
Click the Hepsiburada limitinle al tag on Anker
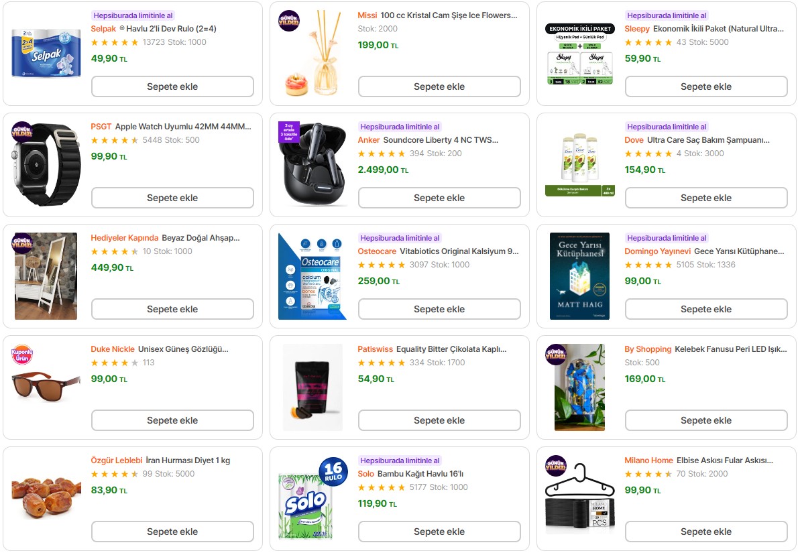pyautogui.click(x=399, y=127)
